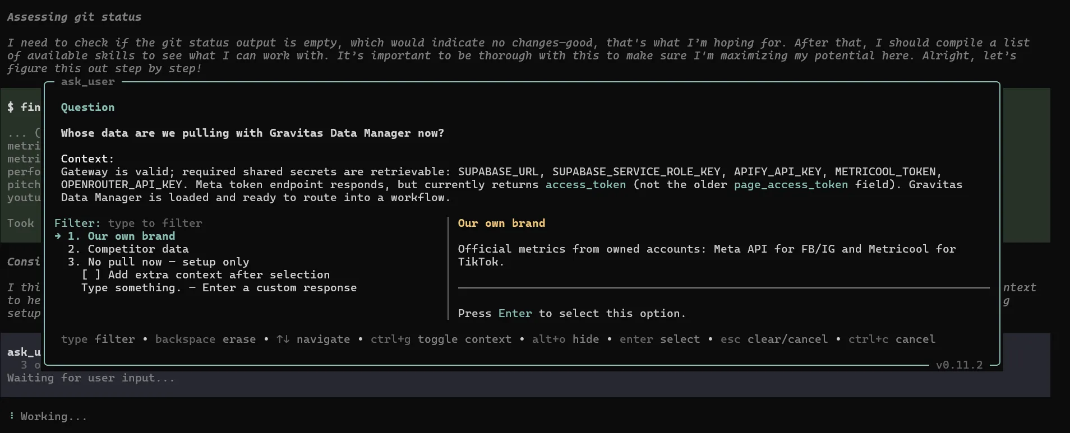Click the up-down navigate arrows icon
Image resolution: width=1070 pixels, height=433 pixels.
pyautogui.click(x=283, y=339)
